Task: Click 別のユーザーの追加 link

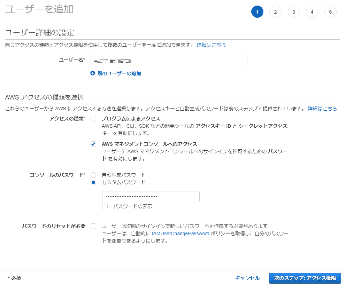Action: click(x=119, y=73)
